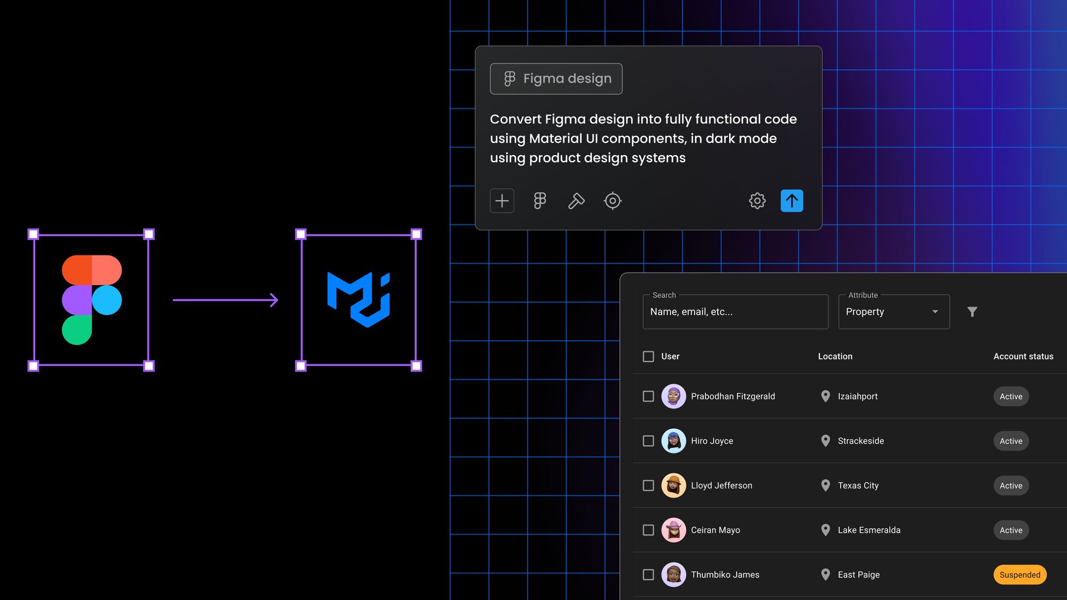
Task: Click the Account status column header
Action: pos(1023,356)
